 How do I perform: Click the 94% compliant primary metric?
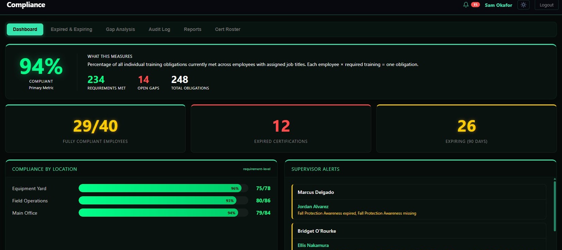pyautogui.click(x=41, y=66)
